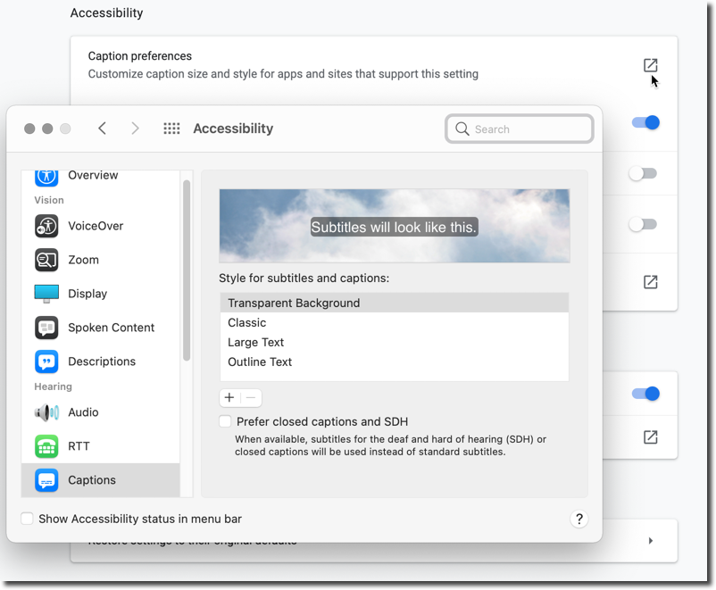
Task: Choose Outline Text caption style
Action: (x=260, y=362)
